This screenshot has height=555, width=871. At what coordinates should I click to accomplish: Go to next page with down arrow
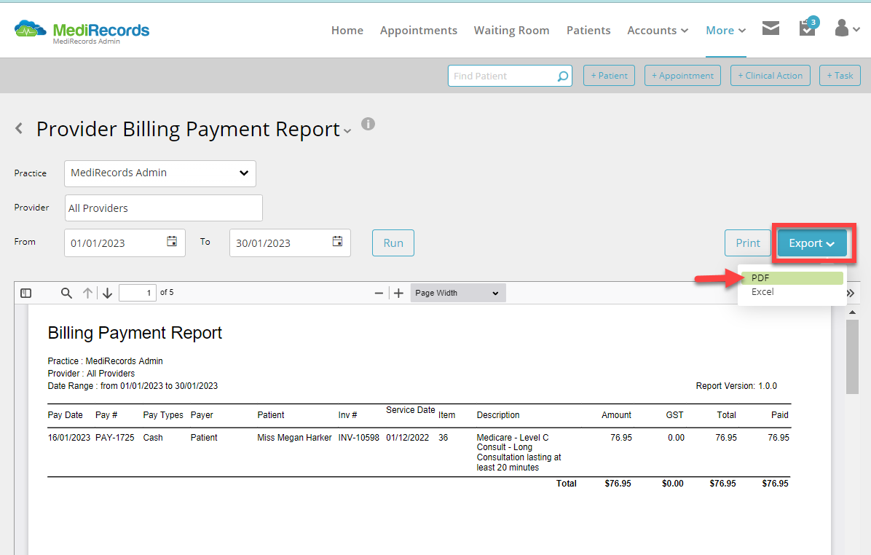107,293
